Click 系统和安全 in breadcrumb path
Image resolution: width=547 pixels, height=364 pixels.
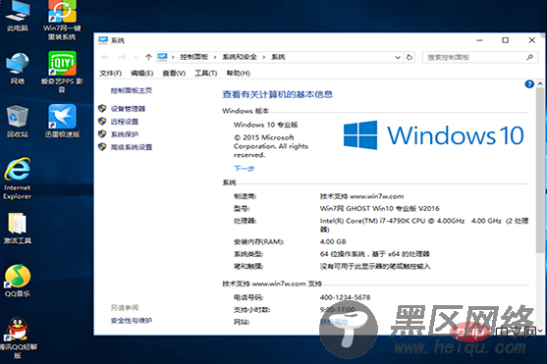240,57
